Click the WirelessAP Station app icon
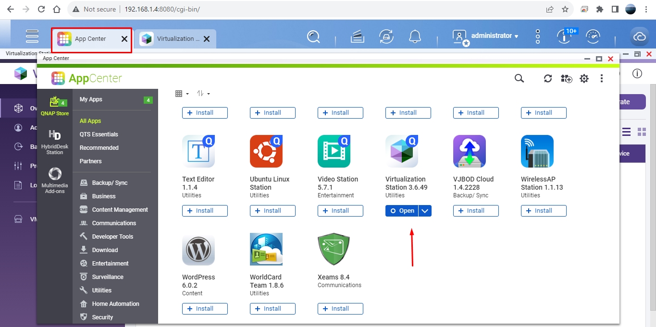 [x=537, y=151]
